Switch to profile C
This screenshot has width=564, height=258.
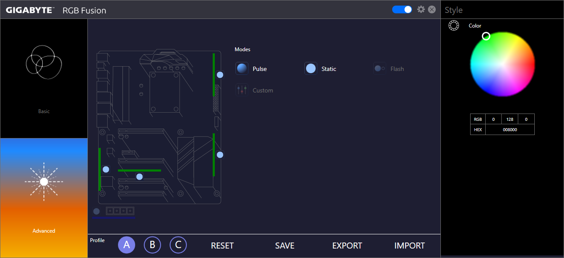tap(178, 245)
